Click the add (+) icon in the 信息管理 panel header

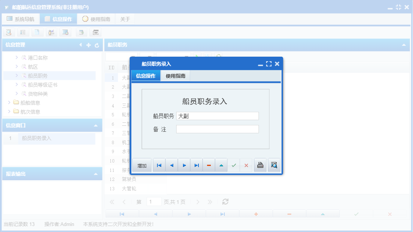coord(88,45)
